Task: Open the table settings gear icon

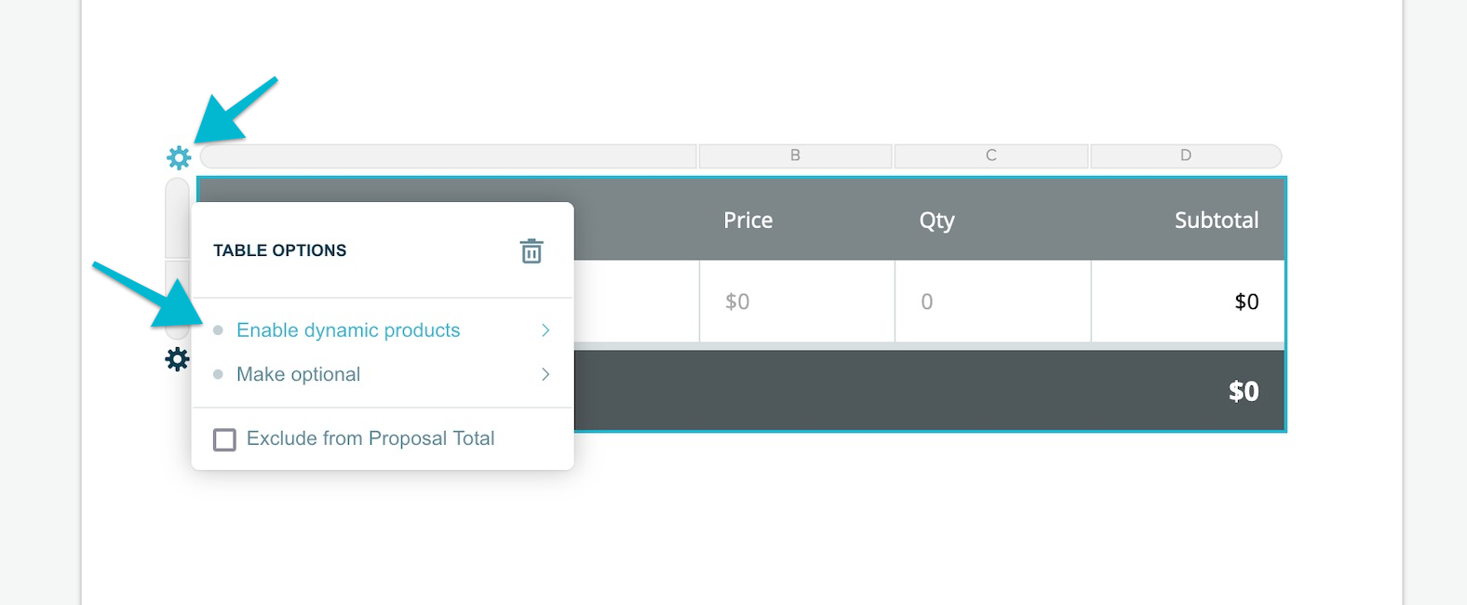Action: tap(179, 157)
